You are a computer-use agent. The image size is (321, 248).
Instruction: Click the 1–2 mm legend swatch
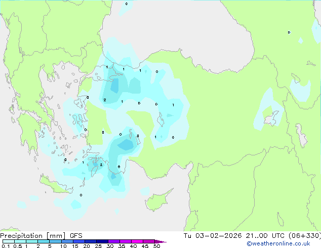pos(32,241)
